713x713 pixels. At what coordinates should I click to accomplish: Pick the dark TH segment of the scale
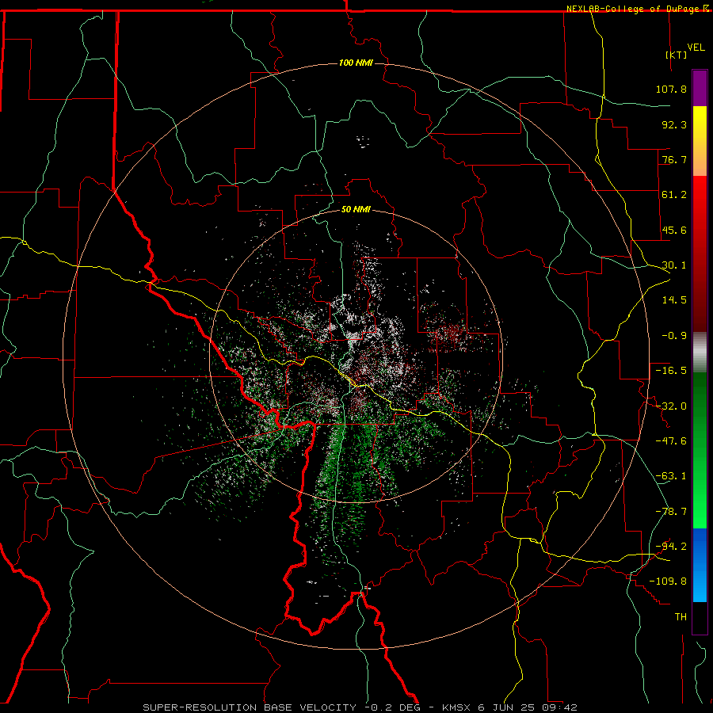coord(700,618)
